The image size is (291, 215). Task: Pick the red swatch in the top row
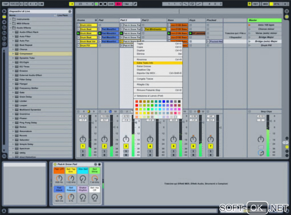137,101
